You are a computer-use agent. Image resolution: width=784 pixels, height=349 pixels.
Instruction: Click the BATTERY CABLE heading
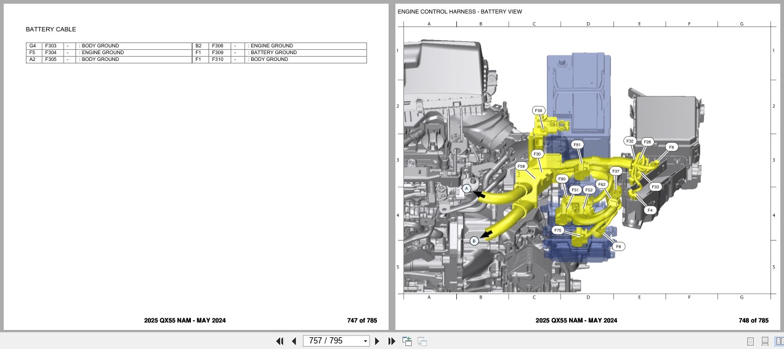(x=51, y=29)
